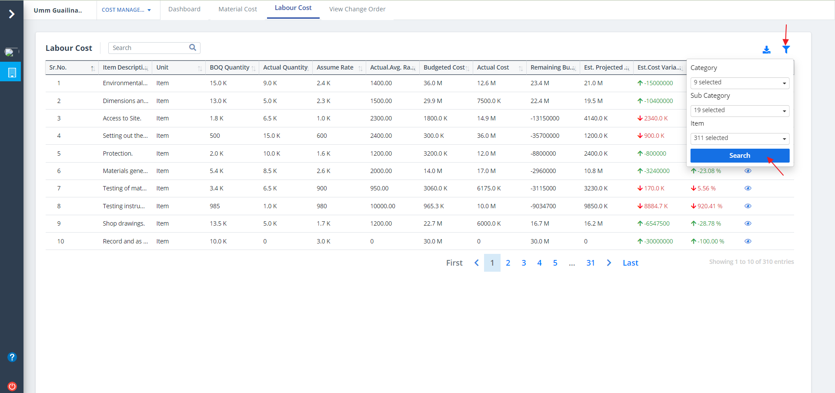The image size is (835, 393).
Task: Open the building module sidebar icon
Action: (12, 72)
